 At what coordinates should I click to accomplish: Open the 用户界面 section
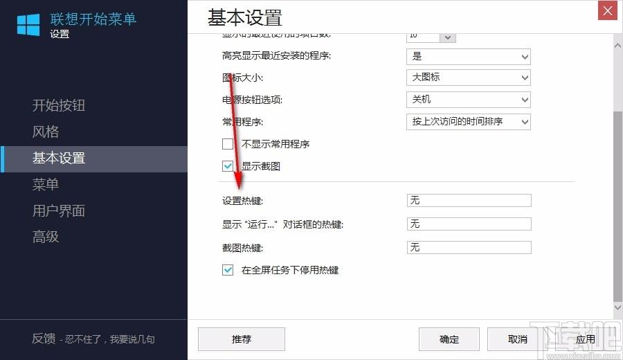click(58, 210)
